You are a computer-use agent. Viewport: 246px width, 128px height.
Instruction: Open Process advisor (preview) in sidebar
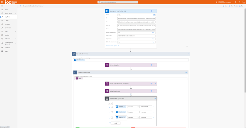pyautogui.click(x=9, y=43)
